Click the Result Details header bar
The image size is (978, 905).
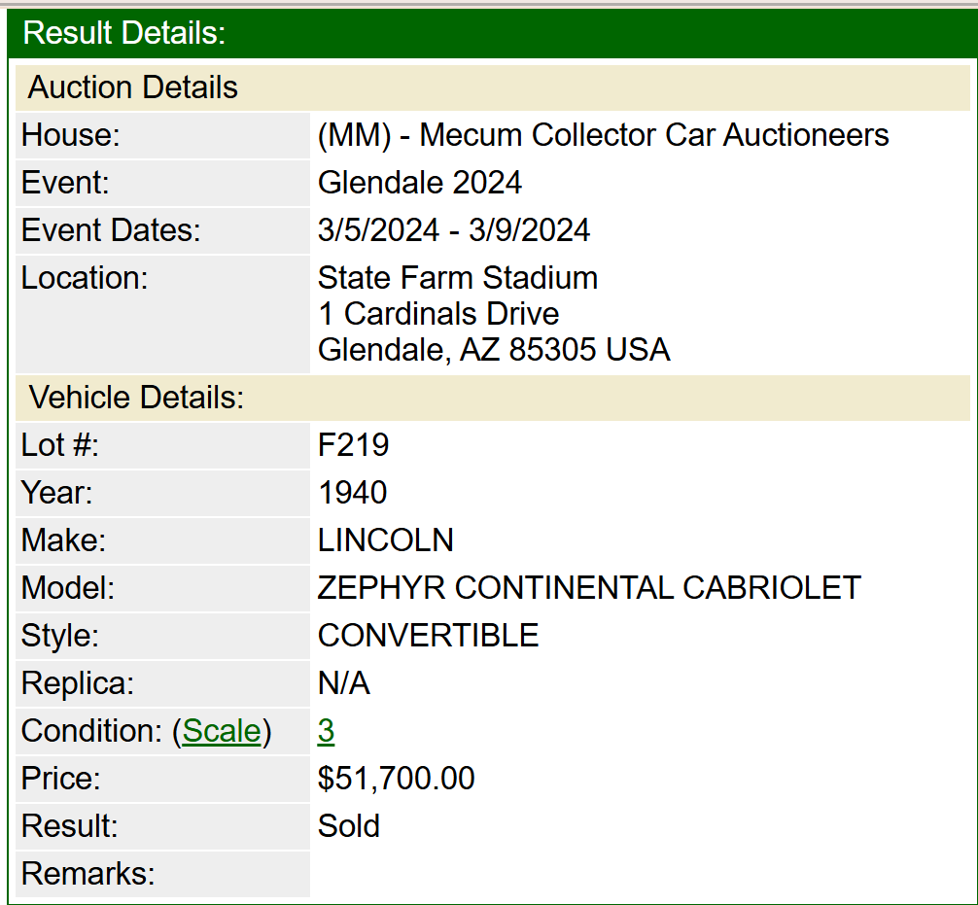point(489,33)
